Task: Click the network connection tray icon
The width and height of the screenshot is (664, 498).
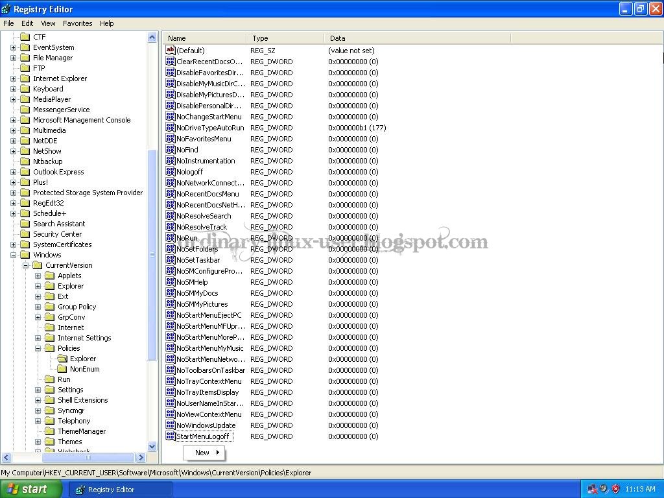Action: tap(593, 489)
